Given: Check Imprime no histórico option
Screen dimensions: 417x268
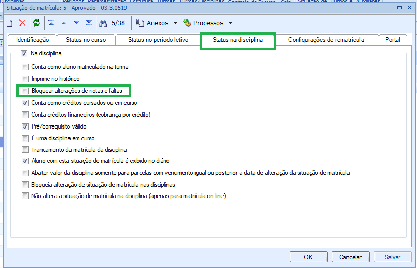Looking at the screenshot, I should coord(25,79).
